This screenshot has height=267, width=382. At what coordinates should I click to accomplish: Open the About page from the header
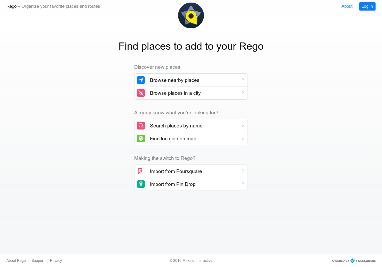(347, 6)
